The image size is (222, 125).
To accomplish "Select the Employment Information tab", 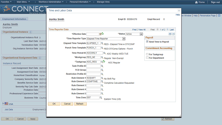I will (x=14, y=19).
